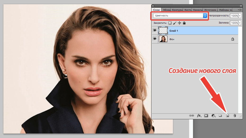Select the Фон layer thumbnail

(x=163, y=39)
